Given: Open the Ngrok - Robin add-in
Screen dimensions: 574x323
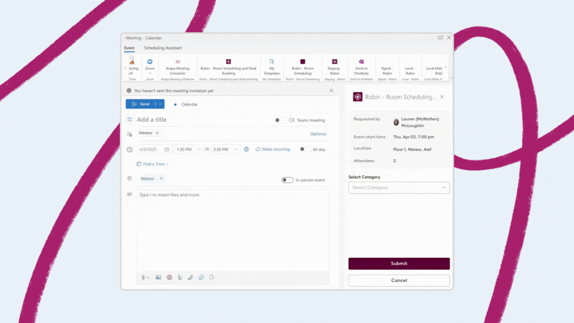Looking at the screenshot, I should pyautogui.click(x=387, y=70).
